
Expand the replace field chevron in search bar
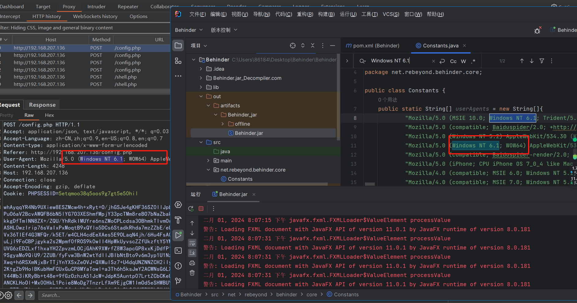347,61
